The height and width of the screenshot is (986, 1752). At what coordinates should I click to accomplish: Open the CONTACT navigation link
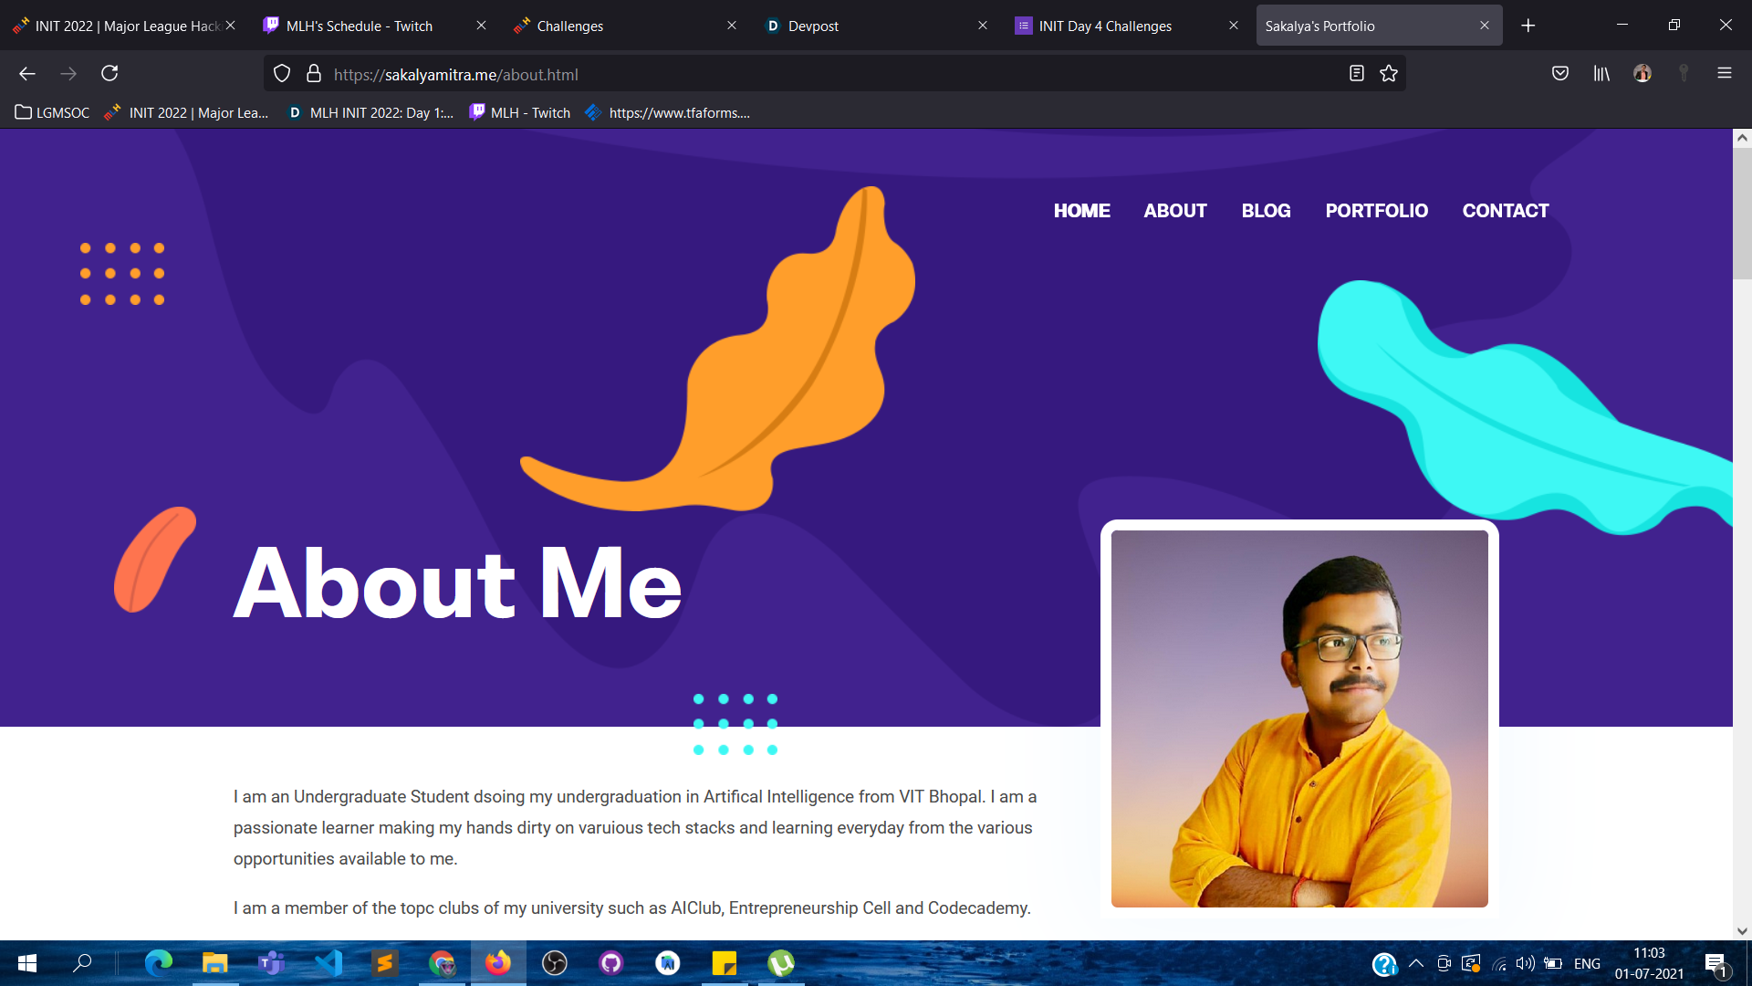tap(1506, 210)
